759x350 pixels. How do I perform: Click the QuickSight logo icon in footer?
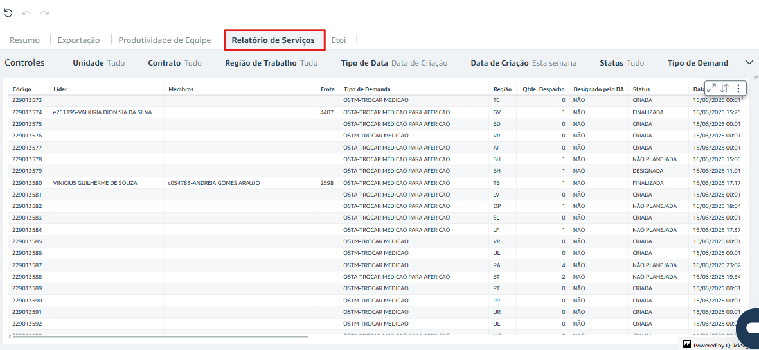click(687, 345)
